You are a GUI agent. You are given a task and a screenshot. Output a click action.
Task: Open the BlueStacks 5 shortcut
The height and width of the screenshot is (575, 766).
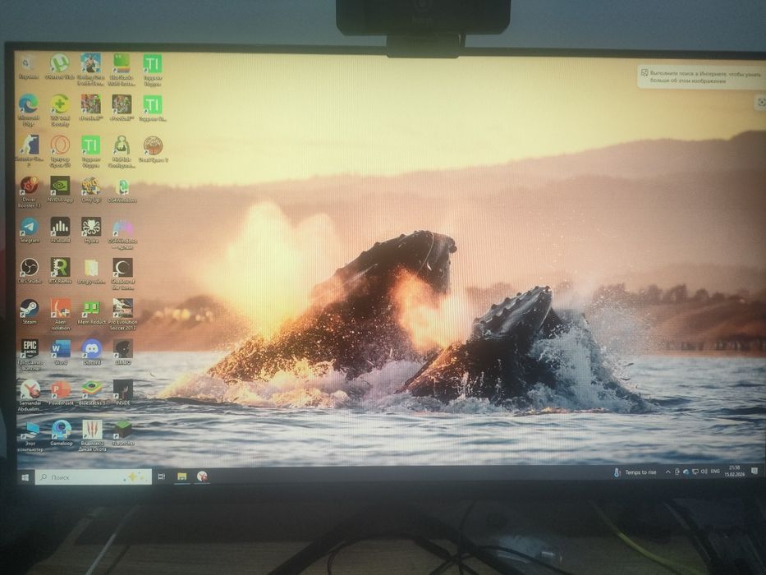coord(92,393)
